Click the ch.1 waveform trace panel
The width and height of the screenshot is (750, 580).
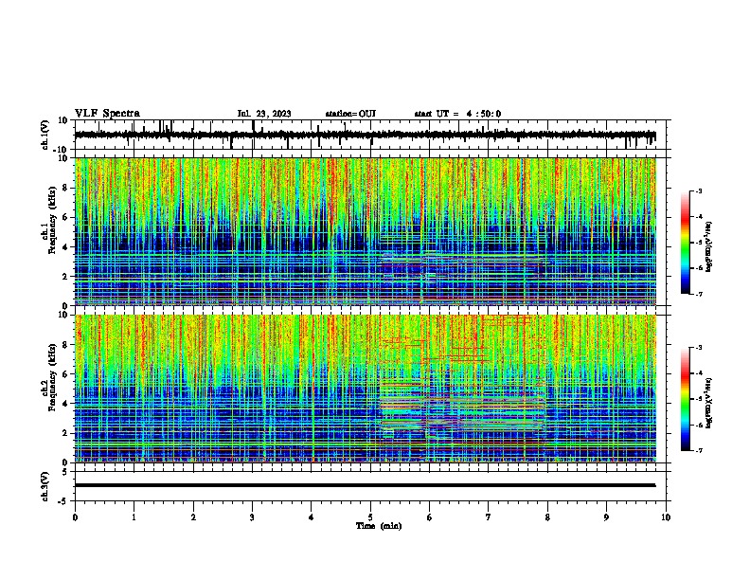[372, 135]
